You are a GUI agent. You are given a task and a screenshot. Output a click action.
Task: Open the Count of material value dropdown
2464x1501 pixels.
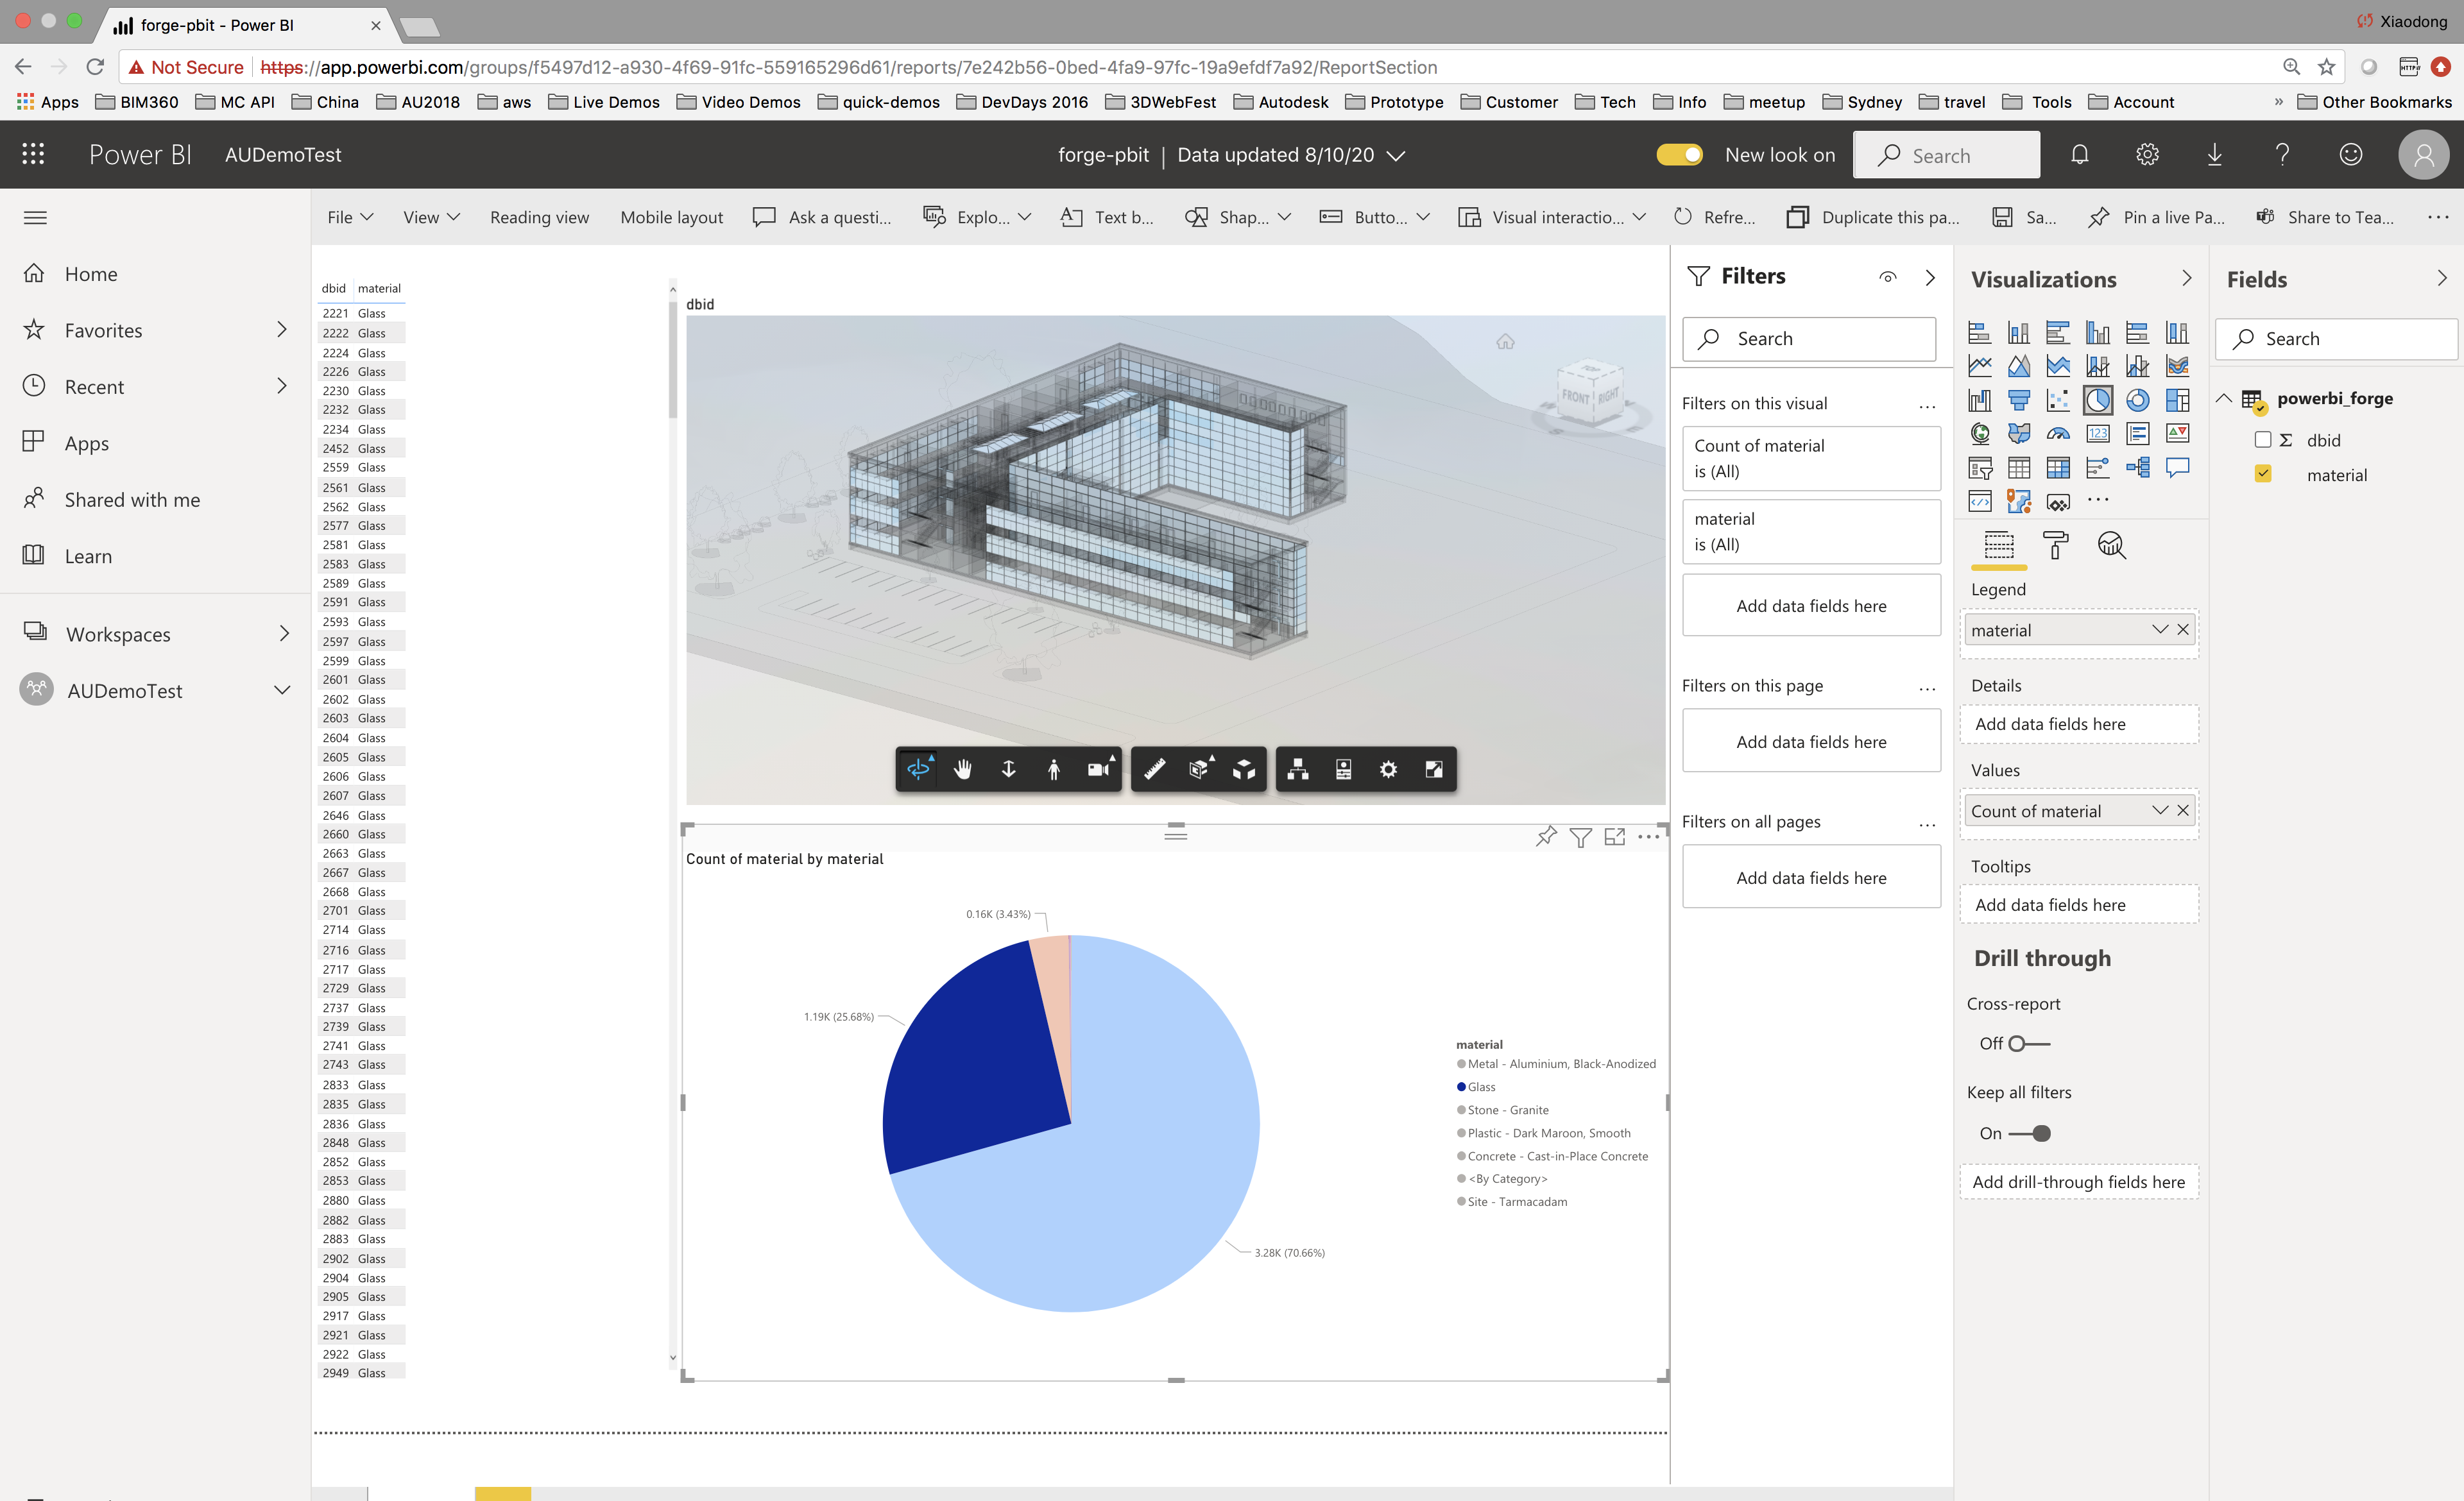[x=2159, y=810]
